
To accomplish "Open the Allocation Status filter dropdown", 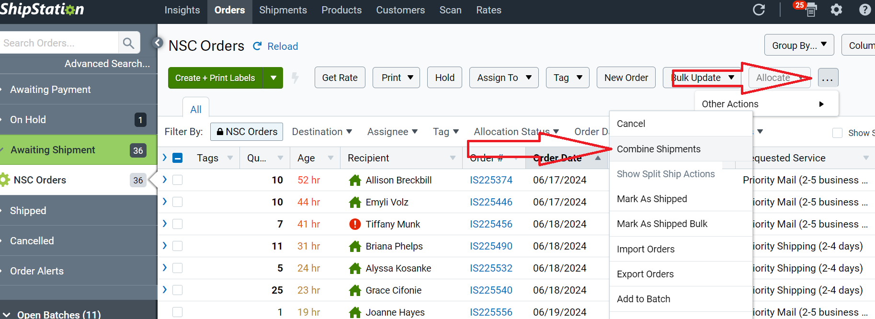I will [516, 132].
